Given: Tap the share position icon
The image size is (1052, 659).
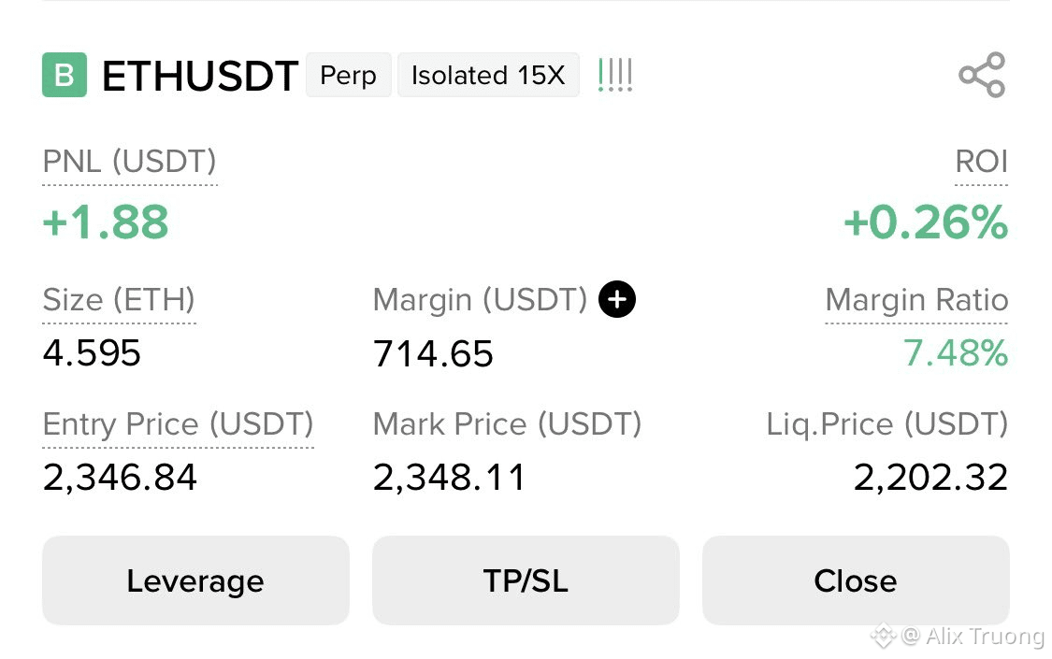Looking at the screenshot, I should point(982,75).
